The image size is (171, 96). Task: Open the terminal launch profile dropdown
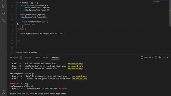pos(153,58)
